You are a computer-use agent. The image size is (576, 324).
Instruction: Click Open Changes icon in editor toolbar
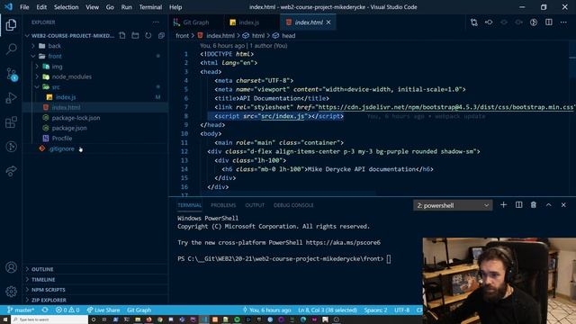[x=474, y=22]
